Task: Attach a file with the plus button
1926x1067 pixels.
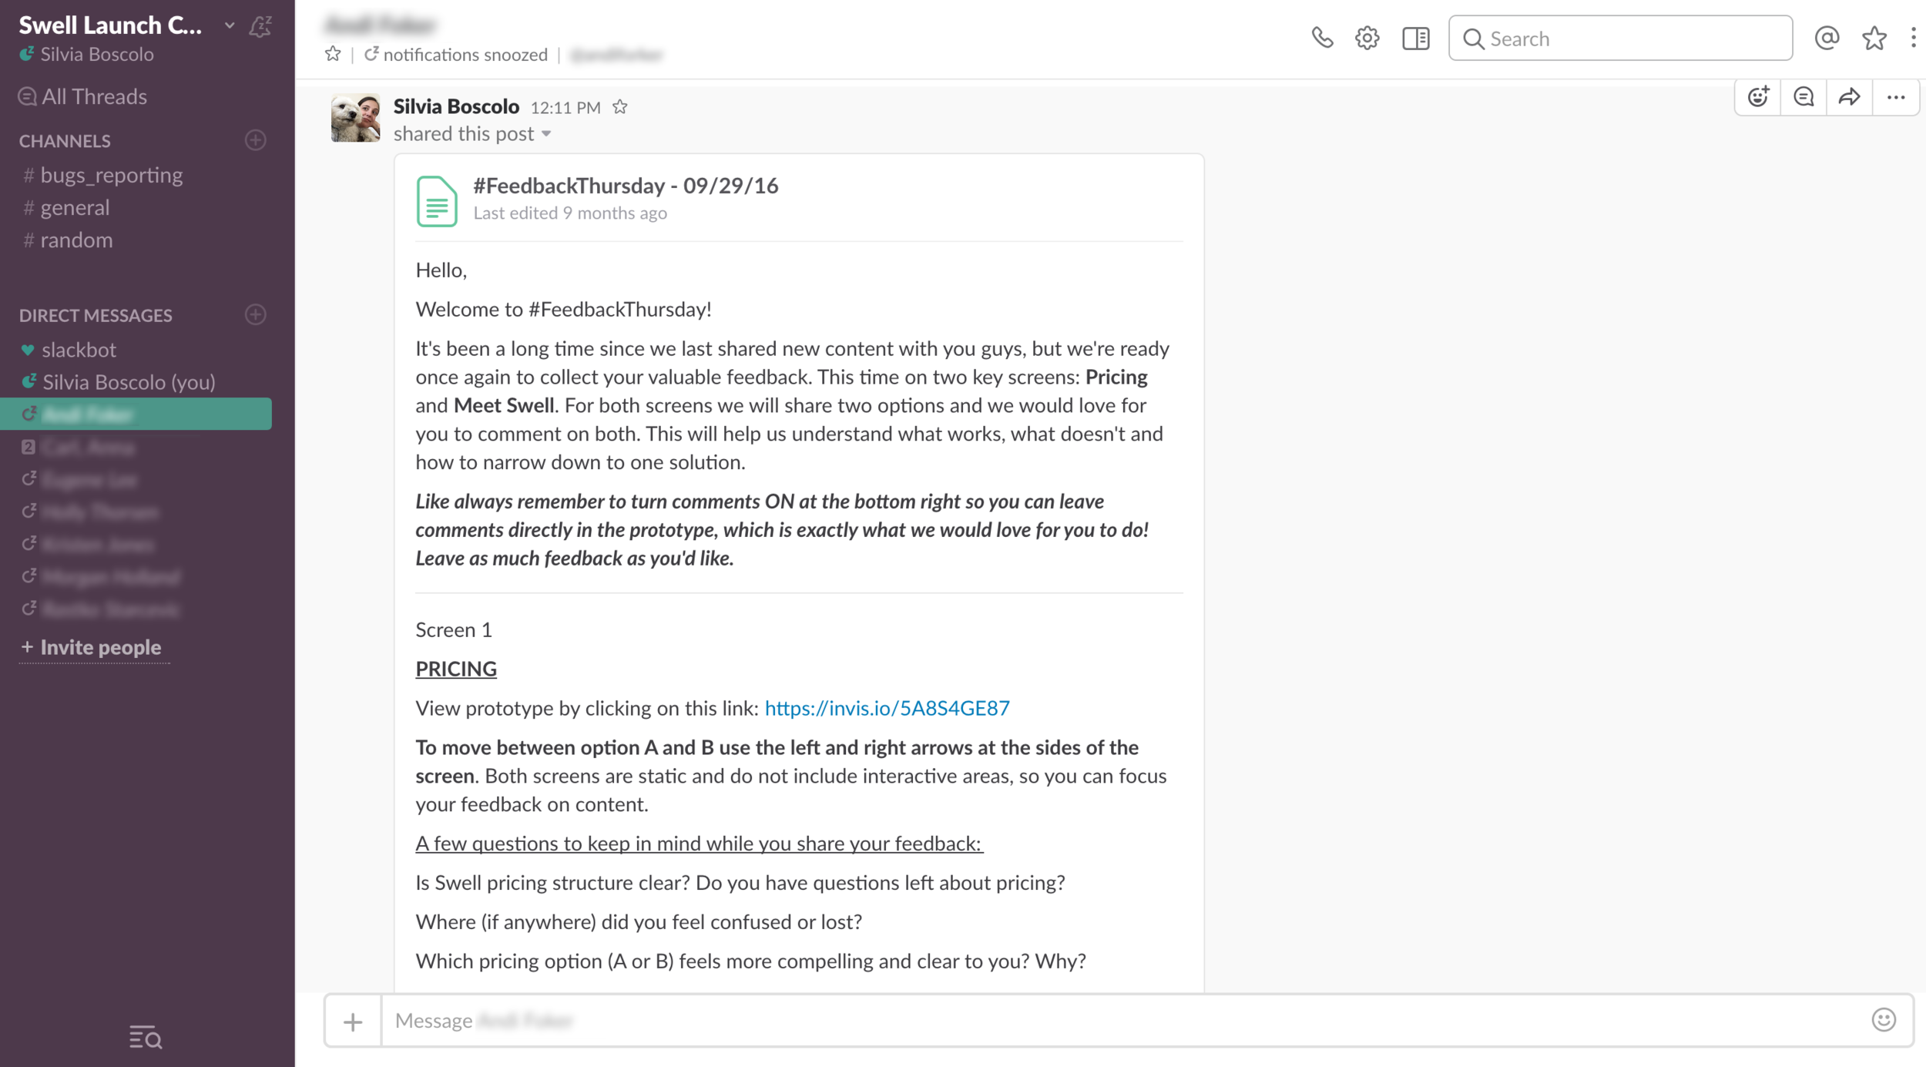Action: pyautogui.click(x=353, y=1022)
